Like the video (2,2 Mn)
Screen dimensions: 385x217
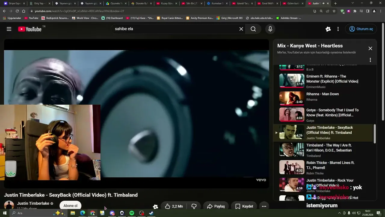(x=174, y=206)
